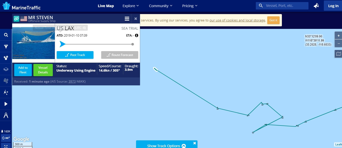Click the voyage progress bar arrow
The height and width of the screenshot is (148, 342).
pos(62,44)
